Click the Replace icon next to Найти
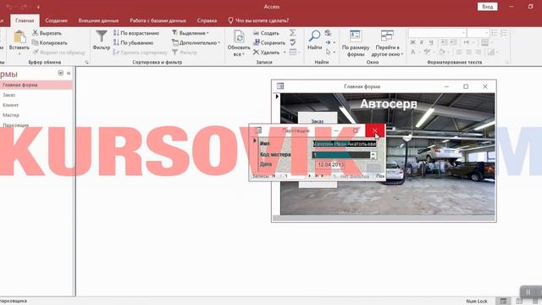Screen dimensions: 542x305 (x=328, y=33)
